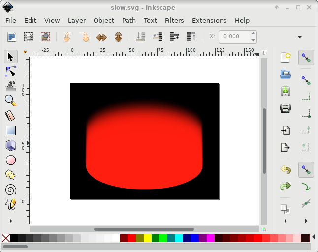Toggle snap nodes, paths and handles
Screen dimensions: 318x252
tap(306, 170)
